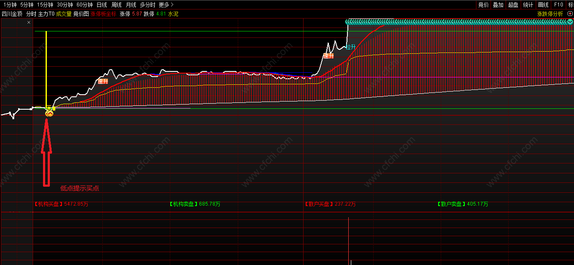Toggle the 竞价图 auction chart
574x265 pixels.
point(81,14)
